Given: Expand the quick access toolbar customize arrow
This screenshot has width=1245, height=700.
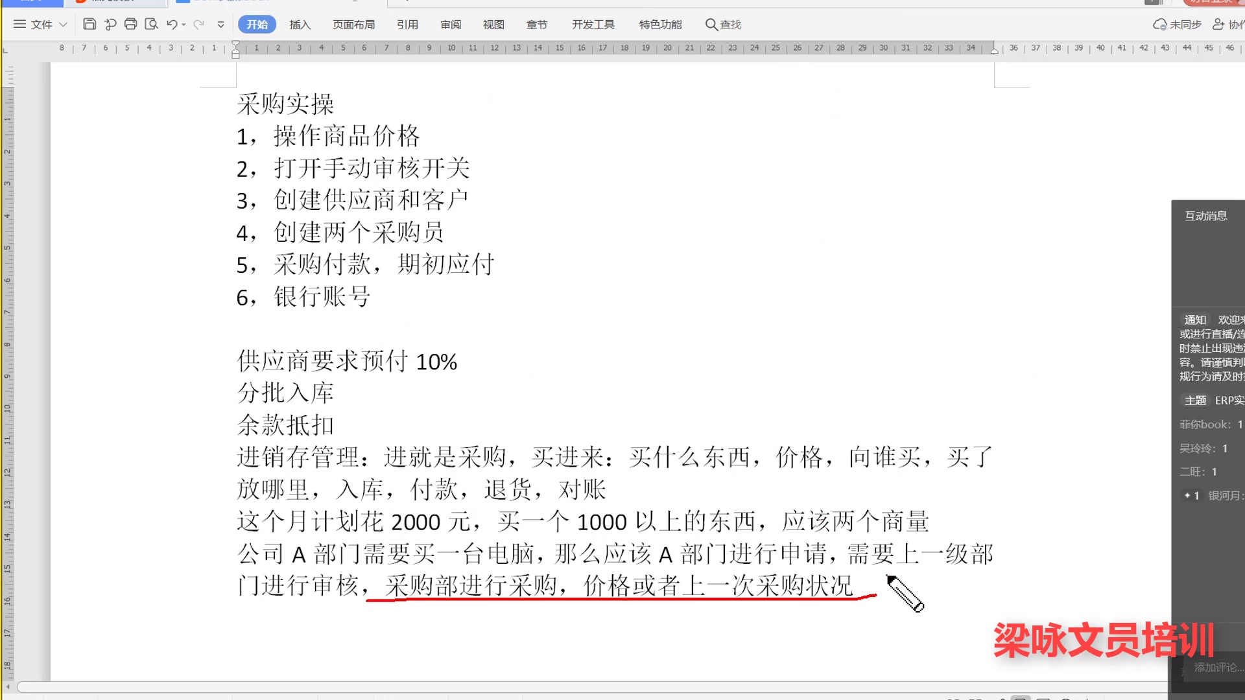Looking at the screenshot, I should click(220, 25).
